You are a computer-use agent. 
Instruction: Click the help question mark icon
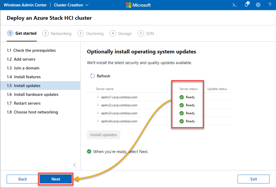(x=270, y=5)
